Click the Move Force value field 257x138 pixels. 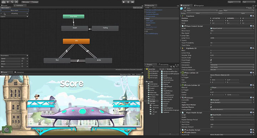(x=232, y=31)
